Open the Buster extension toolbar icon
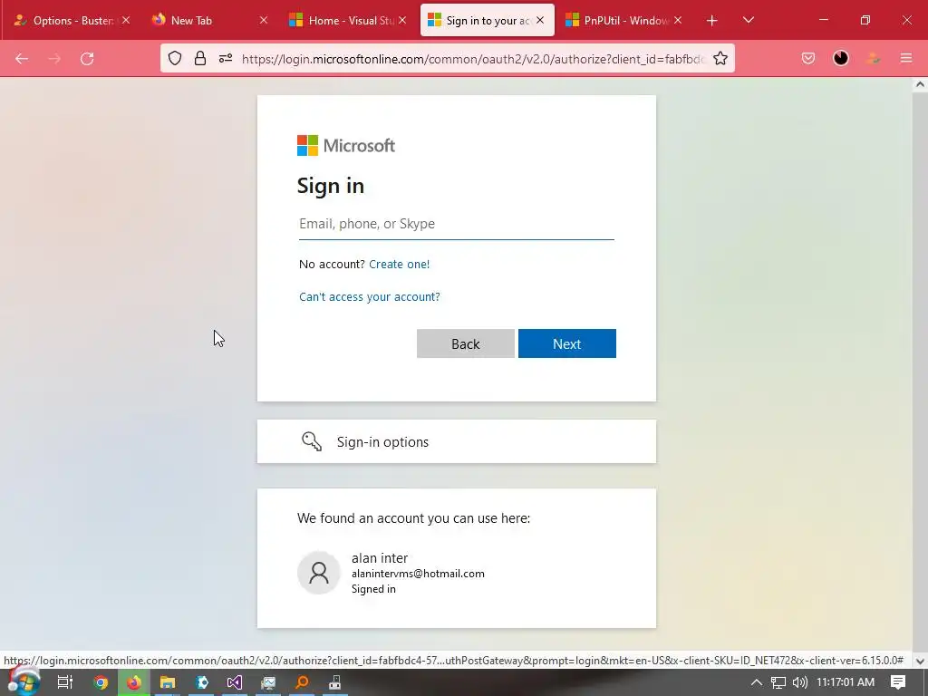Screen dimensions: 928x696 (873, 58)
